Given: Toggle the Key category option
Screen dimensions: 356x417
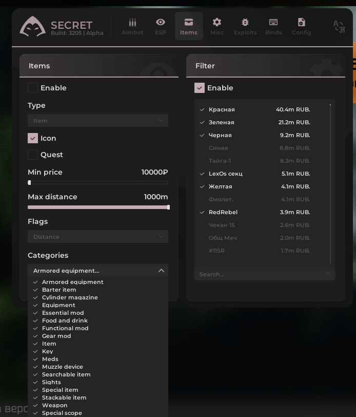Looking at the screenshot, I should [x=98, y=351].
